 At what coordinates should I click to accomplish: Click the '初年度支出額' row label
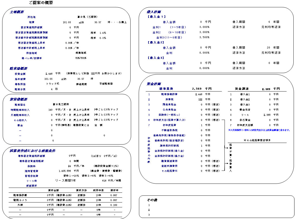[245, 125]
